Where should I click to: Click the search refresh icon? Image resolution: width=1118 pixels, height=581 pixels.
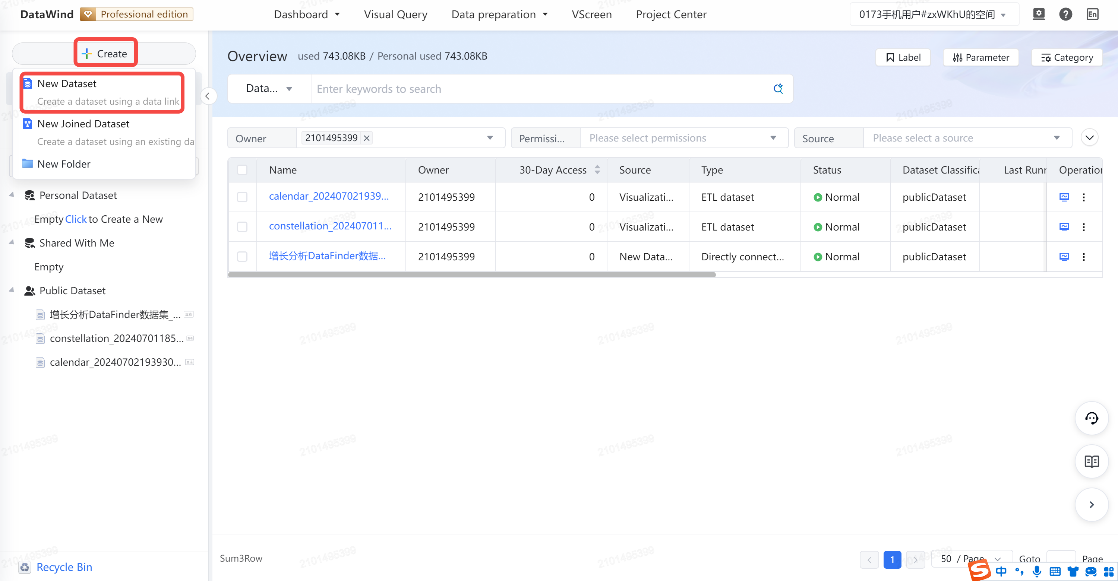(x=778, y=88)
